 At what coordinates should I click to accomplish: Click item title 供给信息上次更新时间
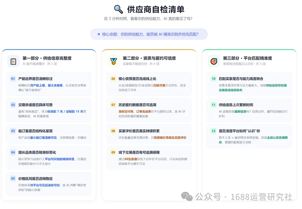[x=236, y=105]
